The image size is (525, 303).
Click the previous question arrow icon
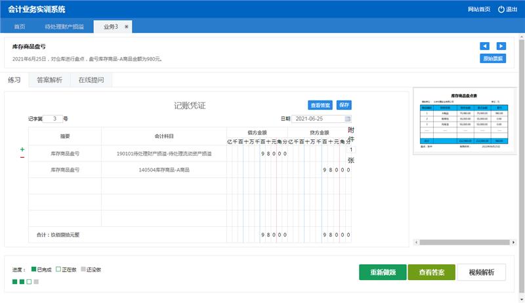(x=484, y=46)
